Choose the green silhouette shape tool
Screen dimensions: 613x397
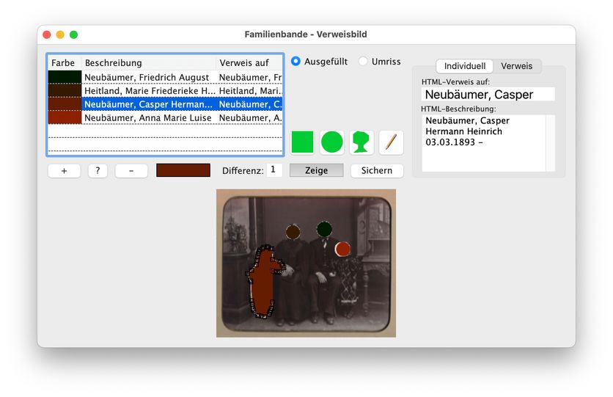(361, 142)
